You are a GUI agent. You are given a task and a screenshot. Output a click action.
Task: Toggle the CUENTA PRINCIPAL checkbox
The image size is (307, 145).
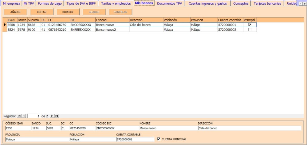159,139
